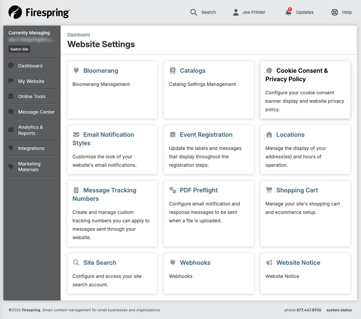Image resolution: width=361 pixels, height=319 pixels.
Task: Click the phone 877.447.8936 text
Action: (303, 310)
